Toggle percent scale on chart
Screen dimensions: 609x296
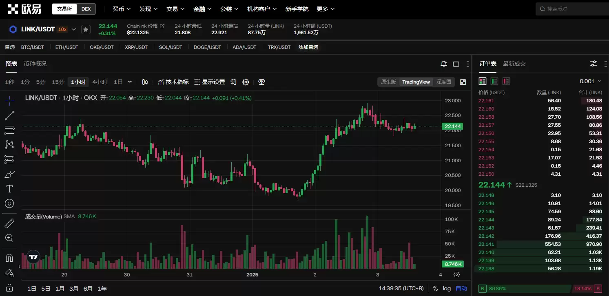tap(435, 288)
